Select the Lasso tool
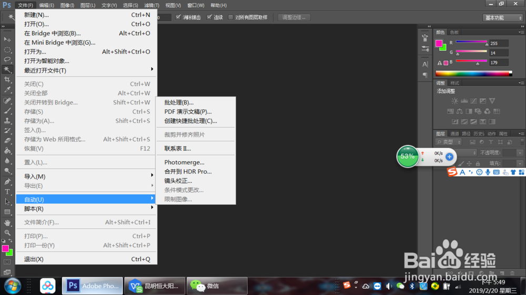 (7, 60)
